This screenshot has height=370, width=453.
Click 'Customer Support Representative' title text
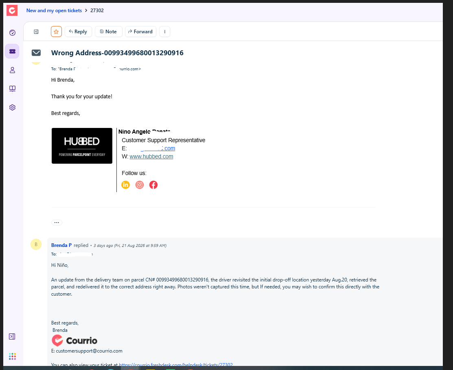click(164, 140)
